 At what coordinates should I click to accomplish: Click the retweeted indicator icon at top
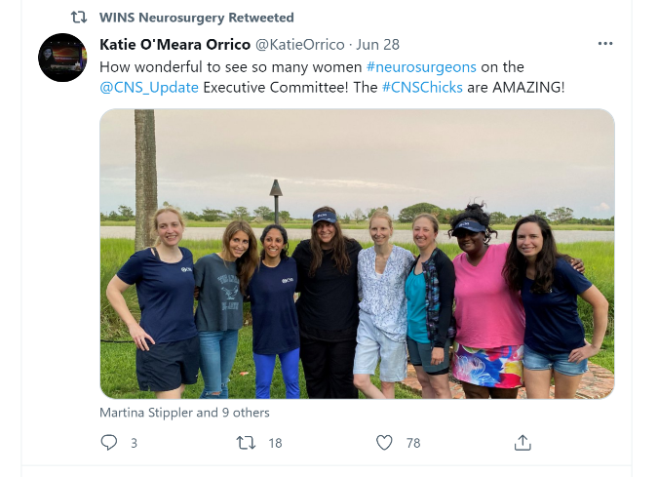(79, 18)
